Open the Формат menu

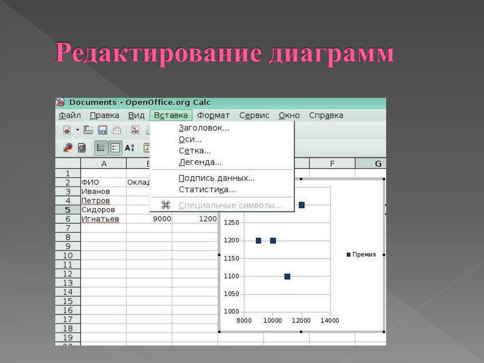213,115
